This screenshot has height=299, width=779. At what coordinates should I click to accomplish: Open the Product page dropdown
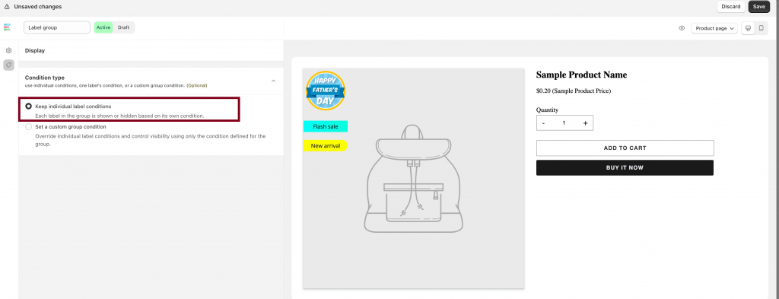(x=714, y=28)
